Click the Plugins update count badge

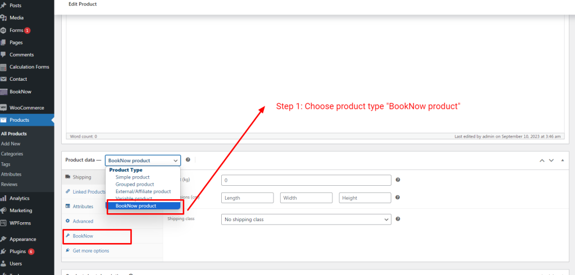pyautogui.click(x=31, y=251)
